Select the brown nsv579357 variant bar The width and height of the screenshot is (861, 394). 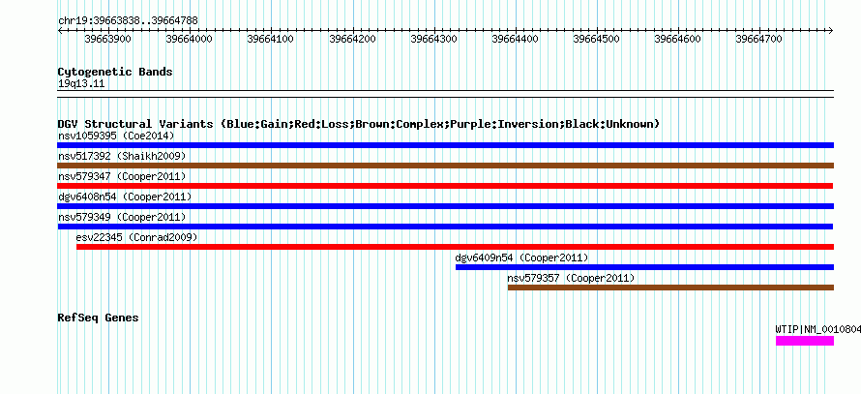coord(670,288)
